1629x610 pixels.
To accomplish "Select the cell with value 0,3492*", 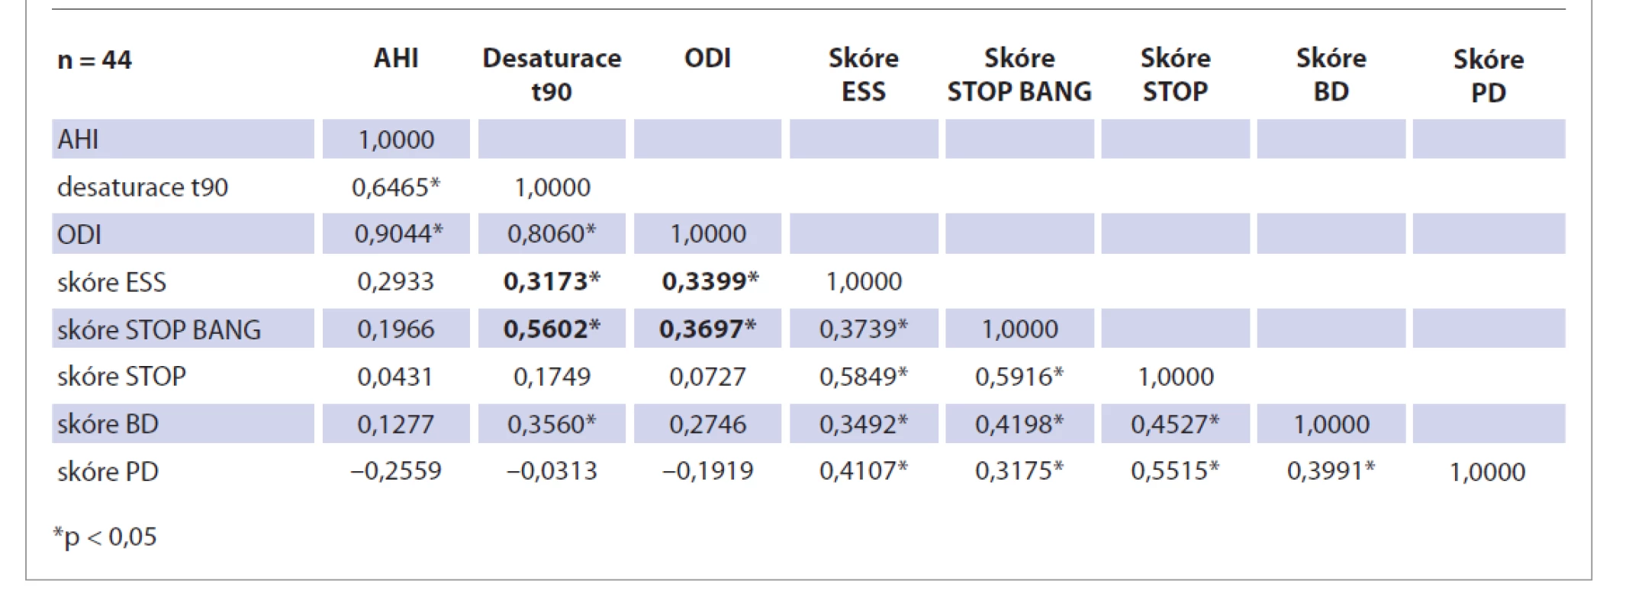I will click(x=864, y=424).
